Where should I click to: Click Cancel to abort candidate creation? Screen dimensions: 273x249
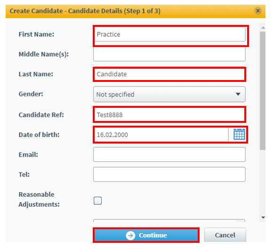(225, 235)
